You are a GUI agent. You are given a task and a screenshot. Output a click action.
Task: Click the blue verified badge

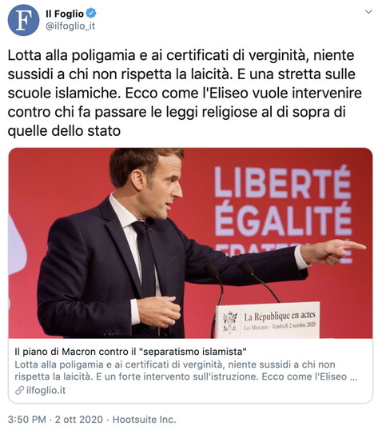coord(91,13)
